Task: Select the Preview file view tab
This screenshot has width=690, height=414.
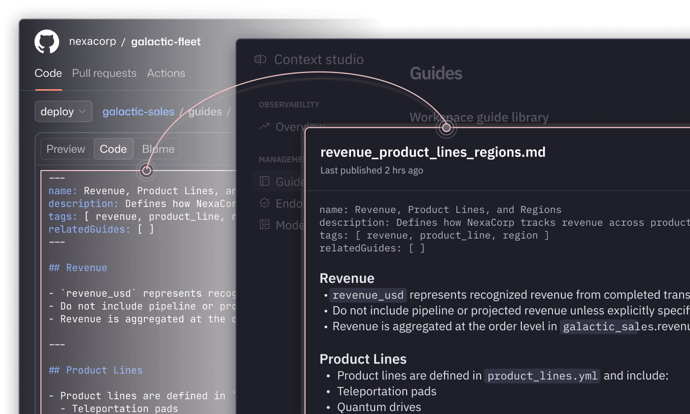Action: 66,149
